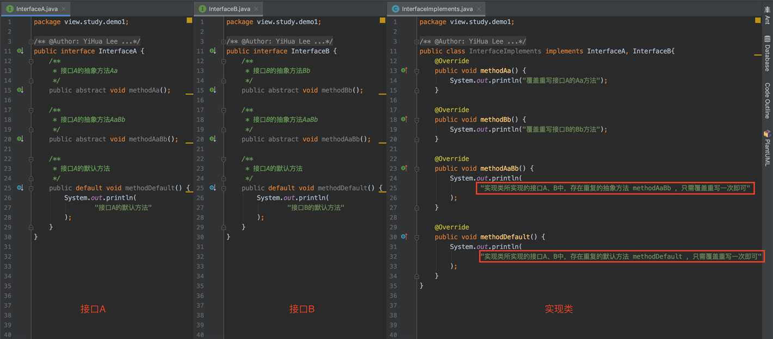Viewport: 773px width, 339px height.
Task: Click the name InterfaceA in its interface declaration
Action: 118,51
